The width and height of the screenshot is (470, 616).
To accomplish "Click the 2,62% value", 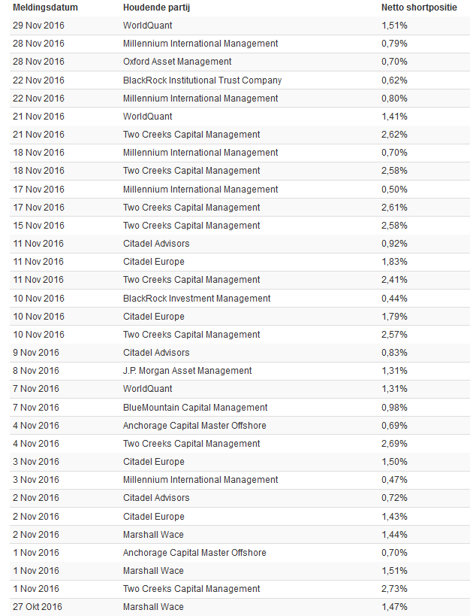I will pos(394,135).
